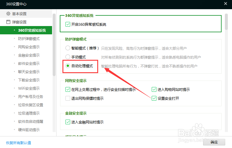Select 自动处理模式 radio button
Viewport: 232px width, 148px height.
[68, 66]
